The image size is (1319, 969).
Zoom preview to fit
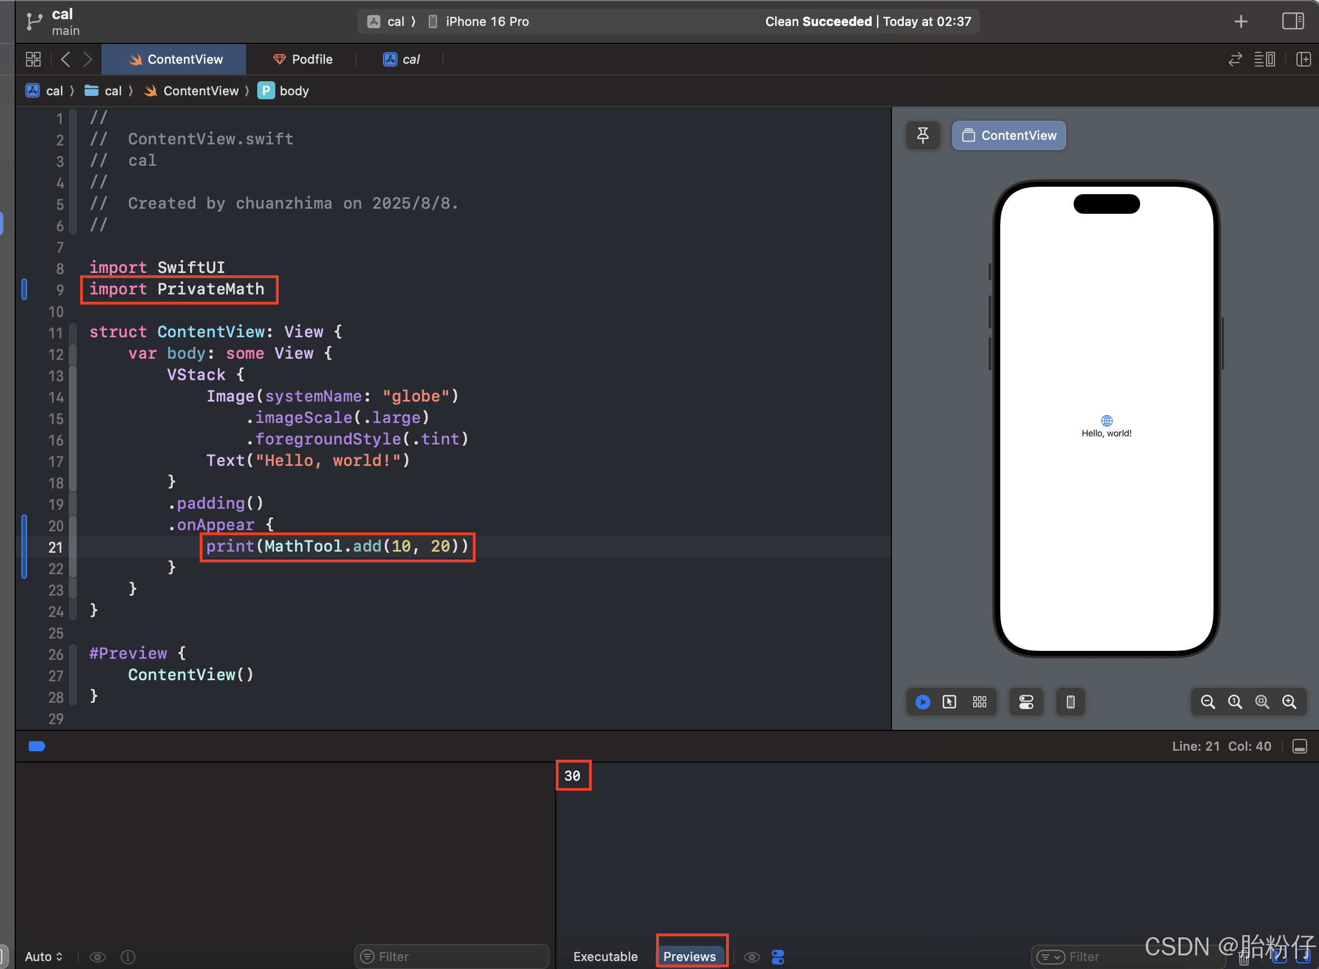1261,702
